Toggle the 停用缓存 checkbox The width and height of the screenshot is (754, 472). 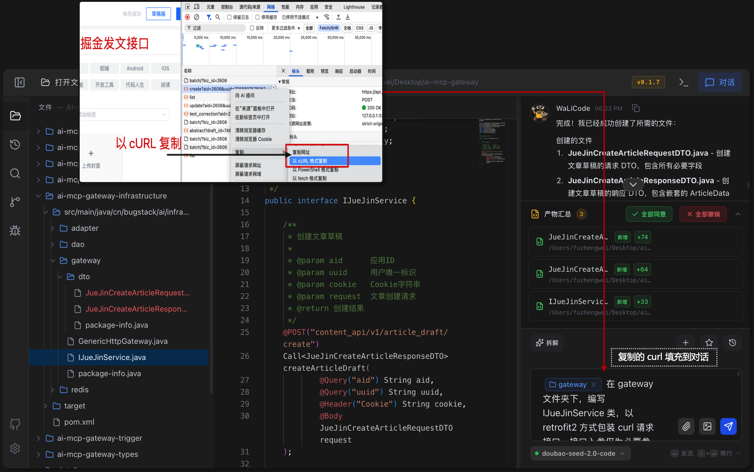point(257,17)
